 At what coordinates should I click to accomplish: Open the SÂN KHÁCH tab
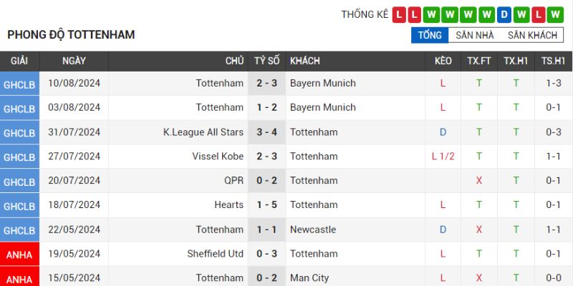click(x=532, y=35)
